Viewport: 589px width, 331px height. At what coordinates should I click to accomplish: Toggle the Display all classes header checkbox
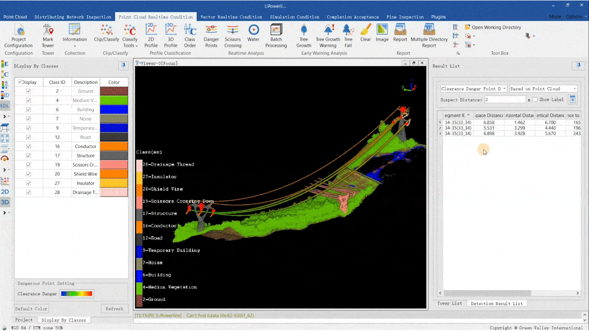pos(19,82)
